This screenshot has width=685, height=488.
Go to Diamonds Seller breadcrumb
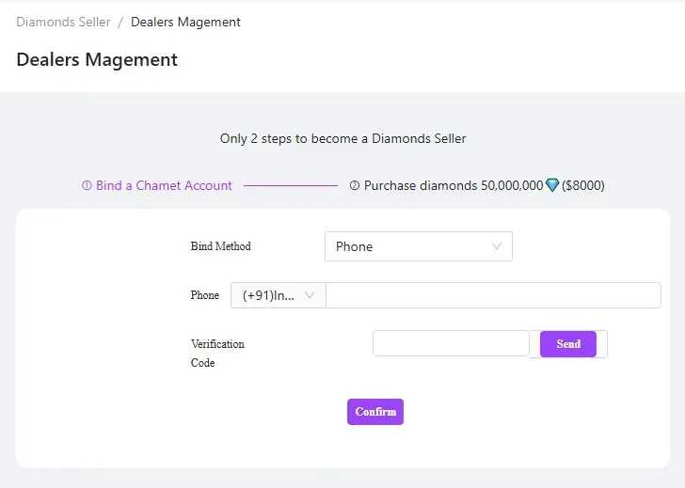(63, 22)
